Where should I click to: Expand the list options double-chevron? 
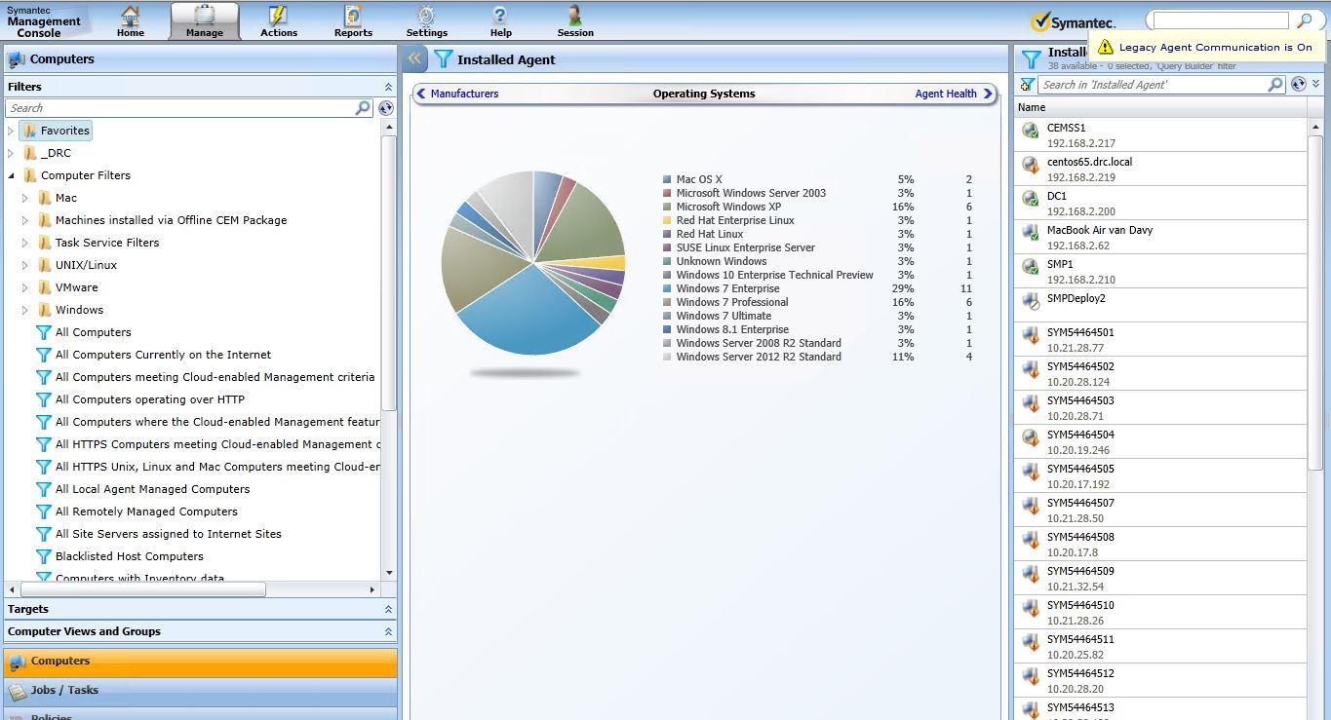[1316, 85]
